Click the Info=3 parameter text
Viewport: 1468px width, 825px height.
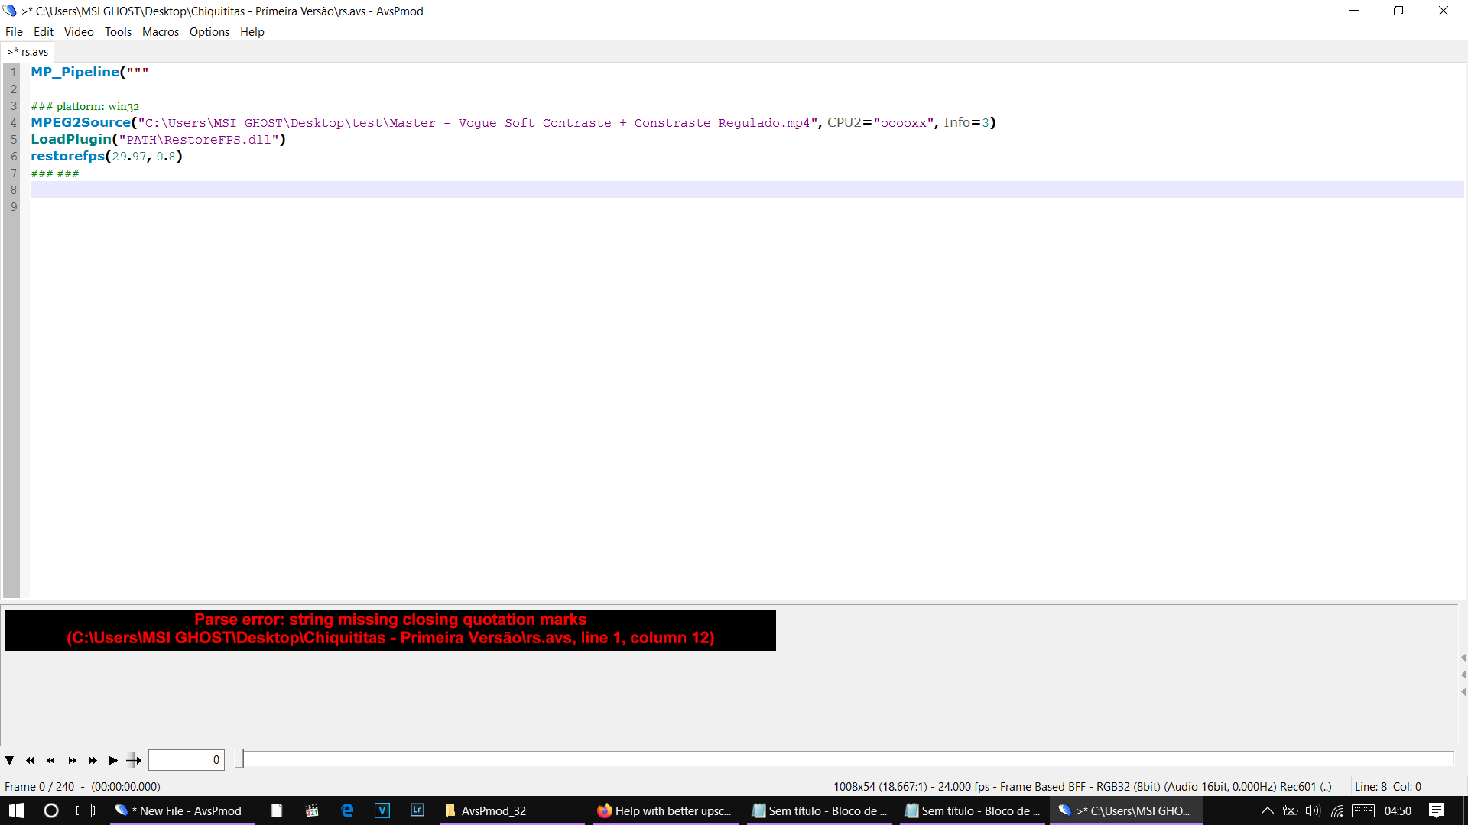pyautogui.click(x=966, y=122)
